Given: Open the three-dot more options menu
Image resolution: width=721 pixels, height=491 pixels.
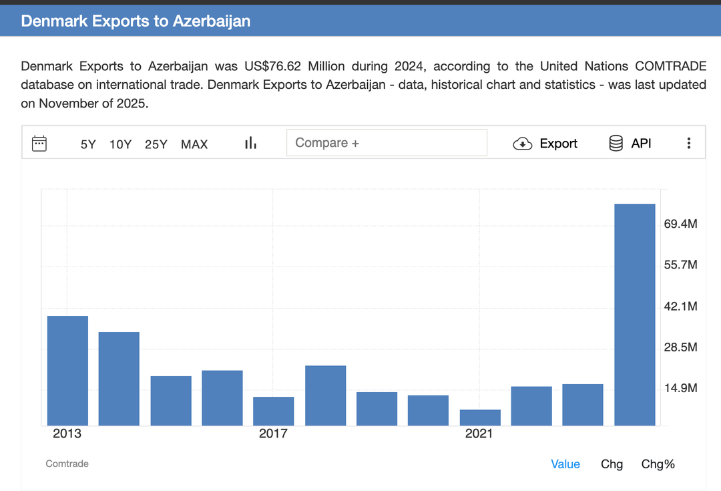Looking at the screenshot, I should coord(688,143).
